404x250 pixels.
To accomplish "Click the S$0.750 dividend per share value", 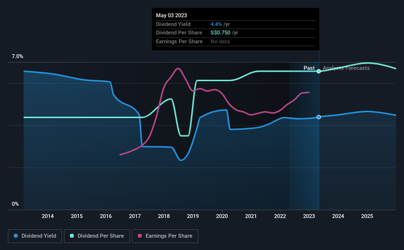I will 220,33.
